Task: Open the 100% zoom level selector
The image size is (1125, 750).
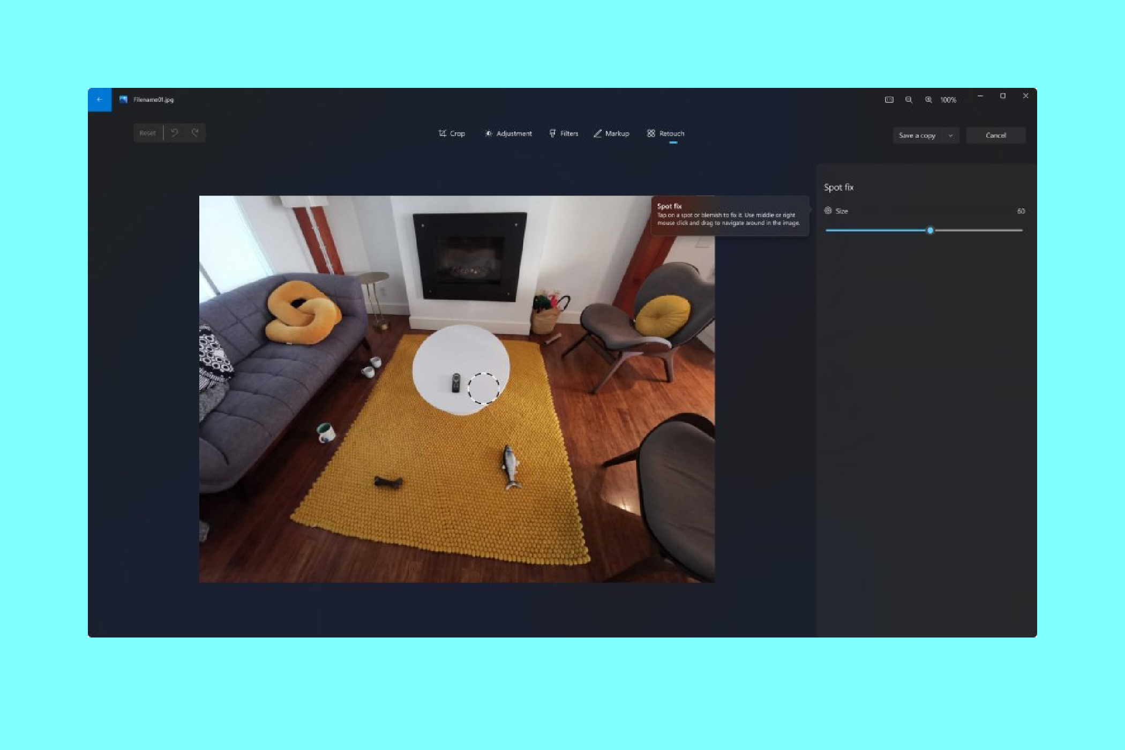Action: [x=948, y=99]
